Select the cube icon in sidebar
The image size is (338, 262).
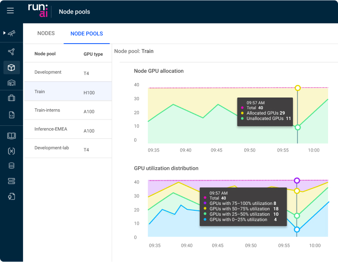tap(12, 67)
